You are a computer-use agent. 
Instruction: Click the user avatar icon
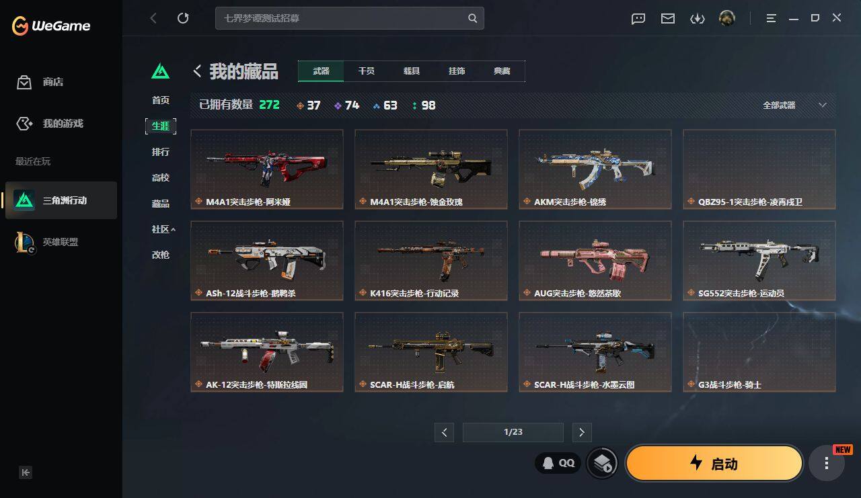pos(726,18)
